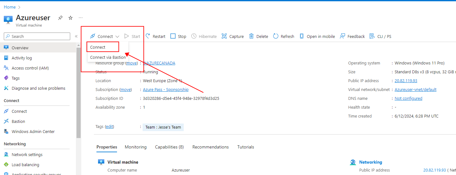Click the Team : Jesse's Team tag
Image resolution: width=456 pixels, height=175 pixels.
click(x=163, y=127)
